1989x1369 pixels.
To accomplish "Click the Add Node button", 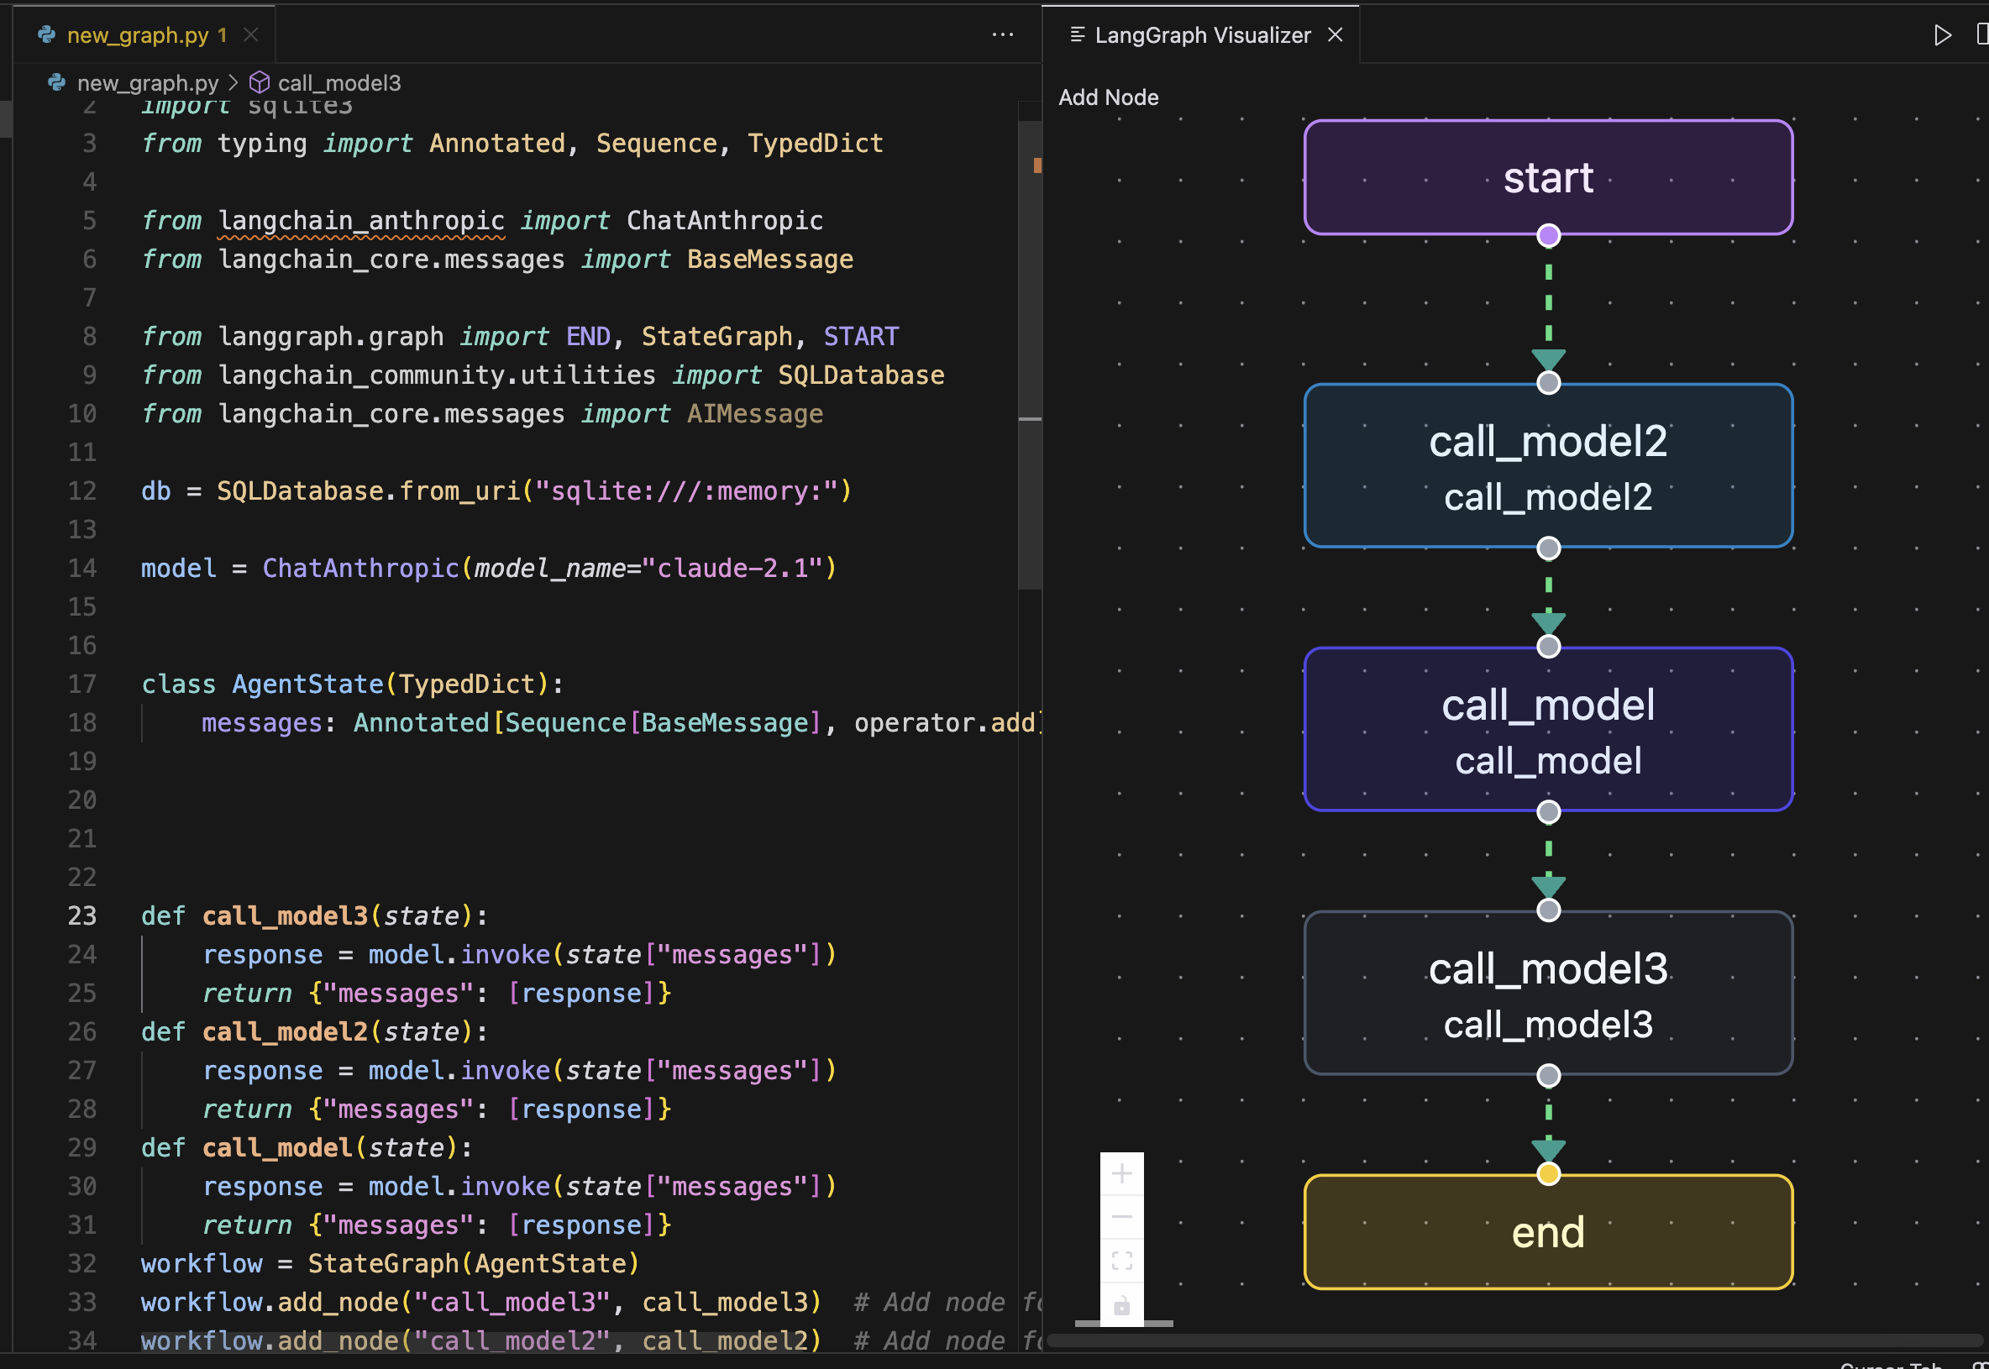I will click(x=1108, y=97).
